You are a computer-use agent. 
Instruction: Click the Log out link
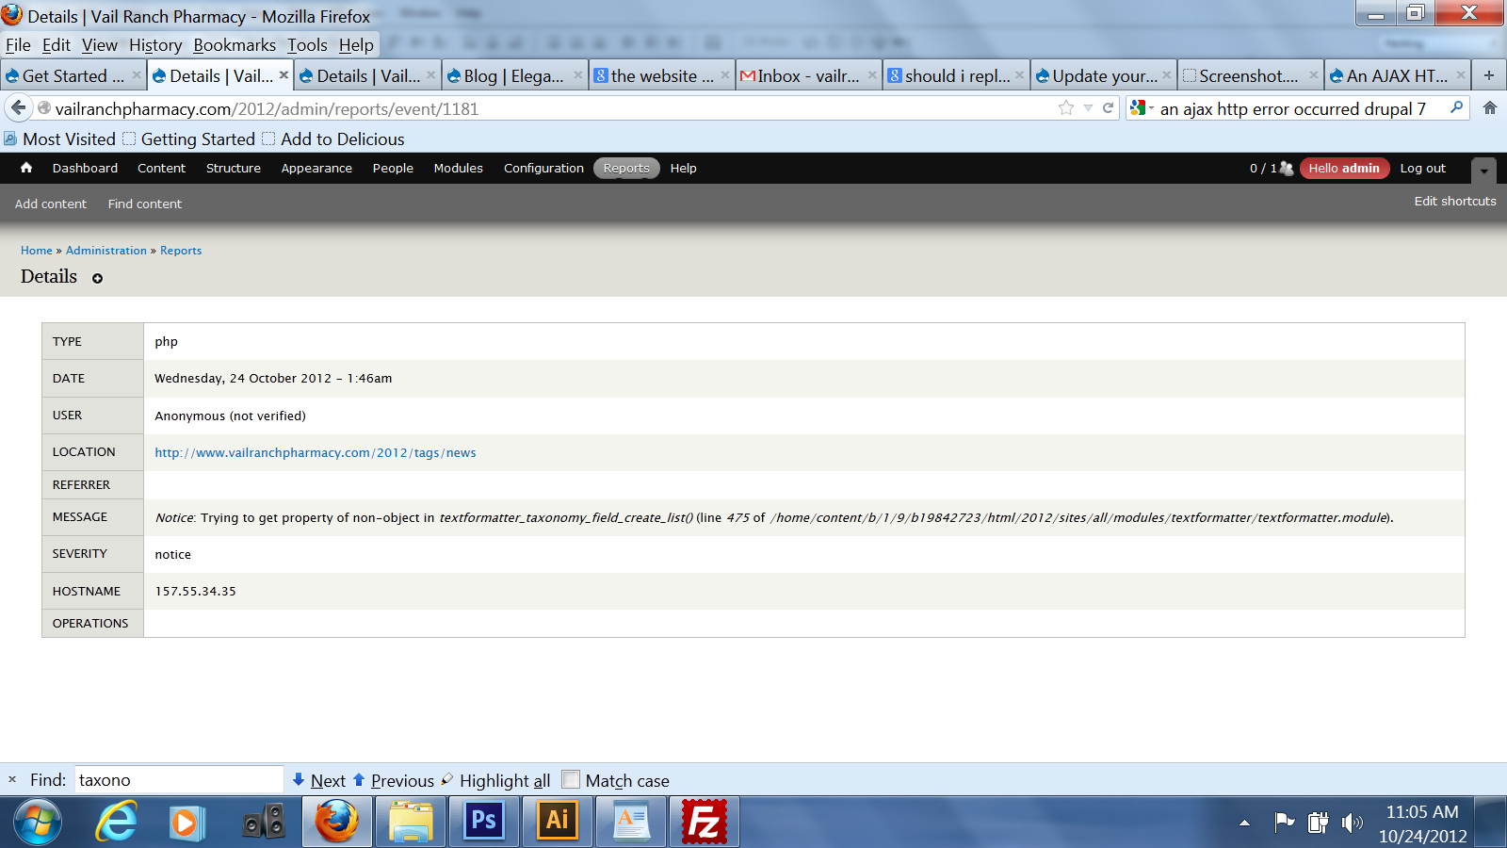point(1422,168)
